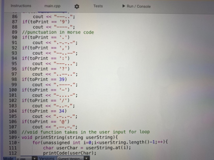
Task: Click line number 89 in the gutter
Action: coord(15,32)
